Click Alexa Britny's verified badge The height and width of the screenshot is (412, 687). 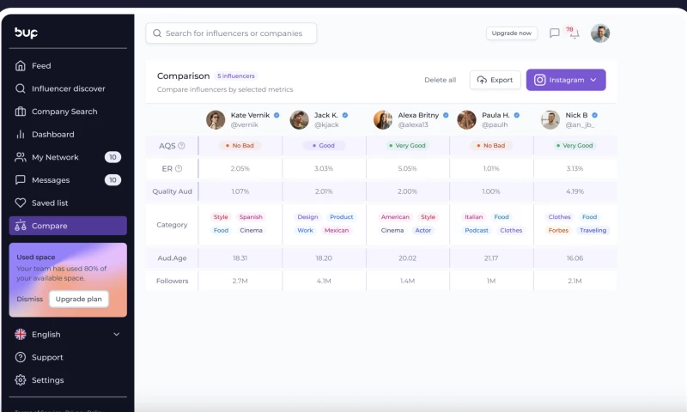pyautogui.click(x=446, y=115)
